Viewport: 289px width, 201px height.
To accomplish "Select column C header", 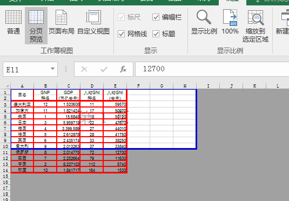I will pos(69,86).
